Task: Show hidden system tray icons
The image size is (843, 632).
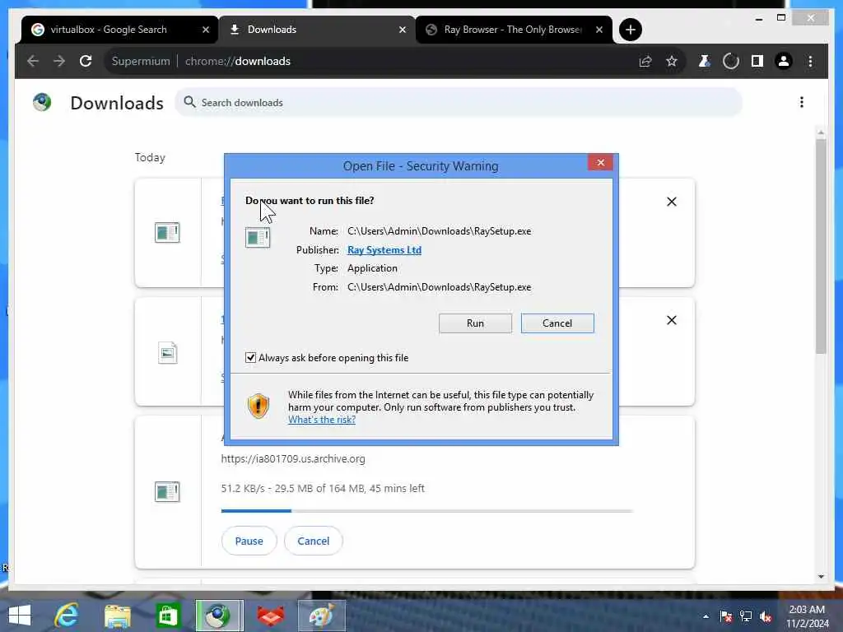Action: pos(706,616)
